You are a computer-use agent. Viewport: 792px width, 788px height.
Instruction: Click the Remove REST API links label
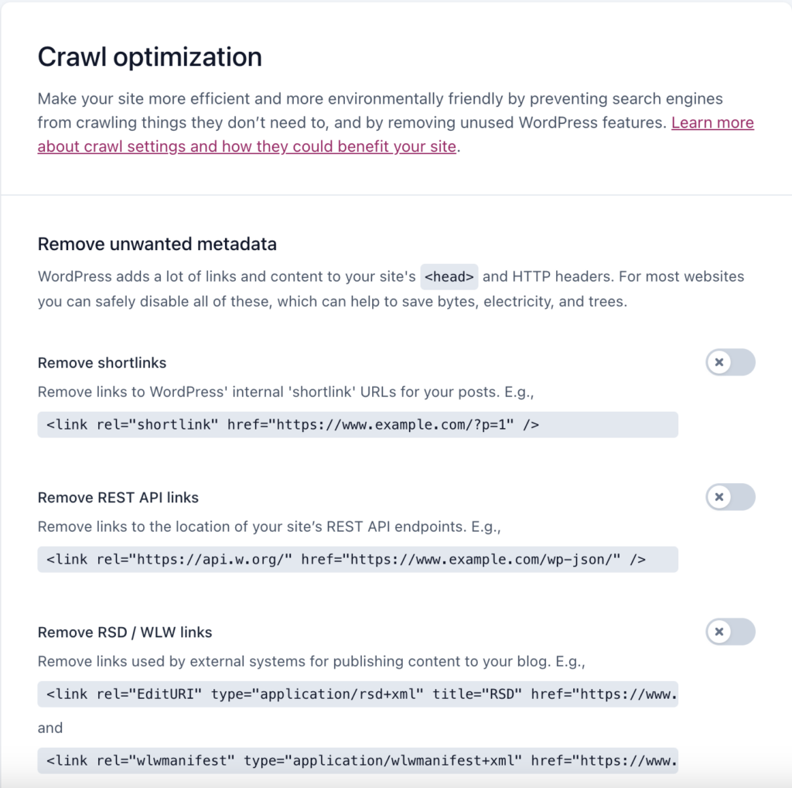[118, 498]
